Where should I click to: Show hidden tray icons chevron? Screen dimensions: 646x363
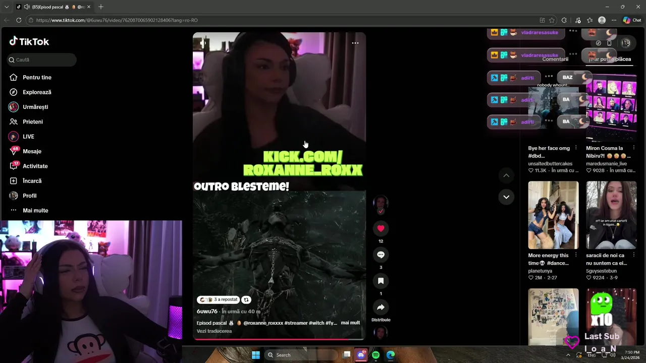[568, 355]
